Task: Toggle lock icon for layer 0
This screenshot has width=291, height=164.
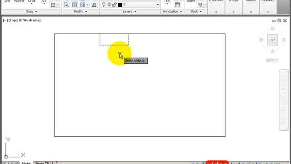Action: click(x=115, y=5)
